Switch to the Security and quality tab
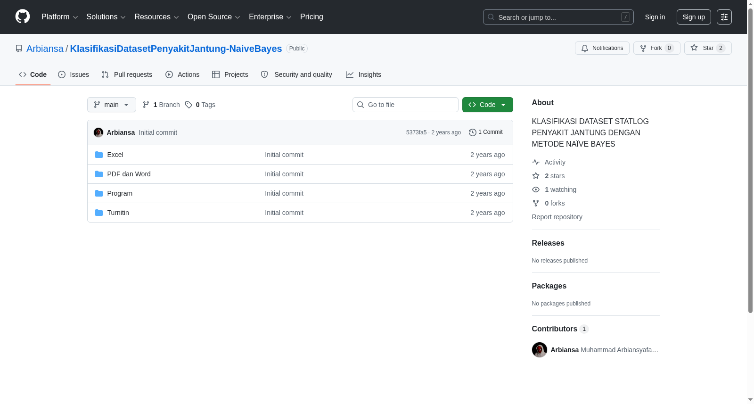This screenshot has height=404, width=754. coord(296,74)
